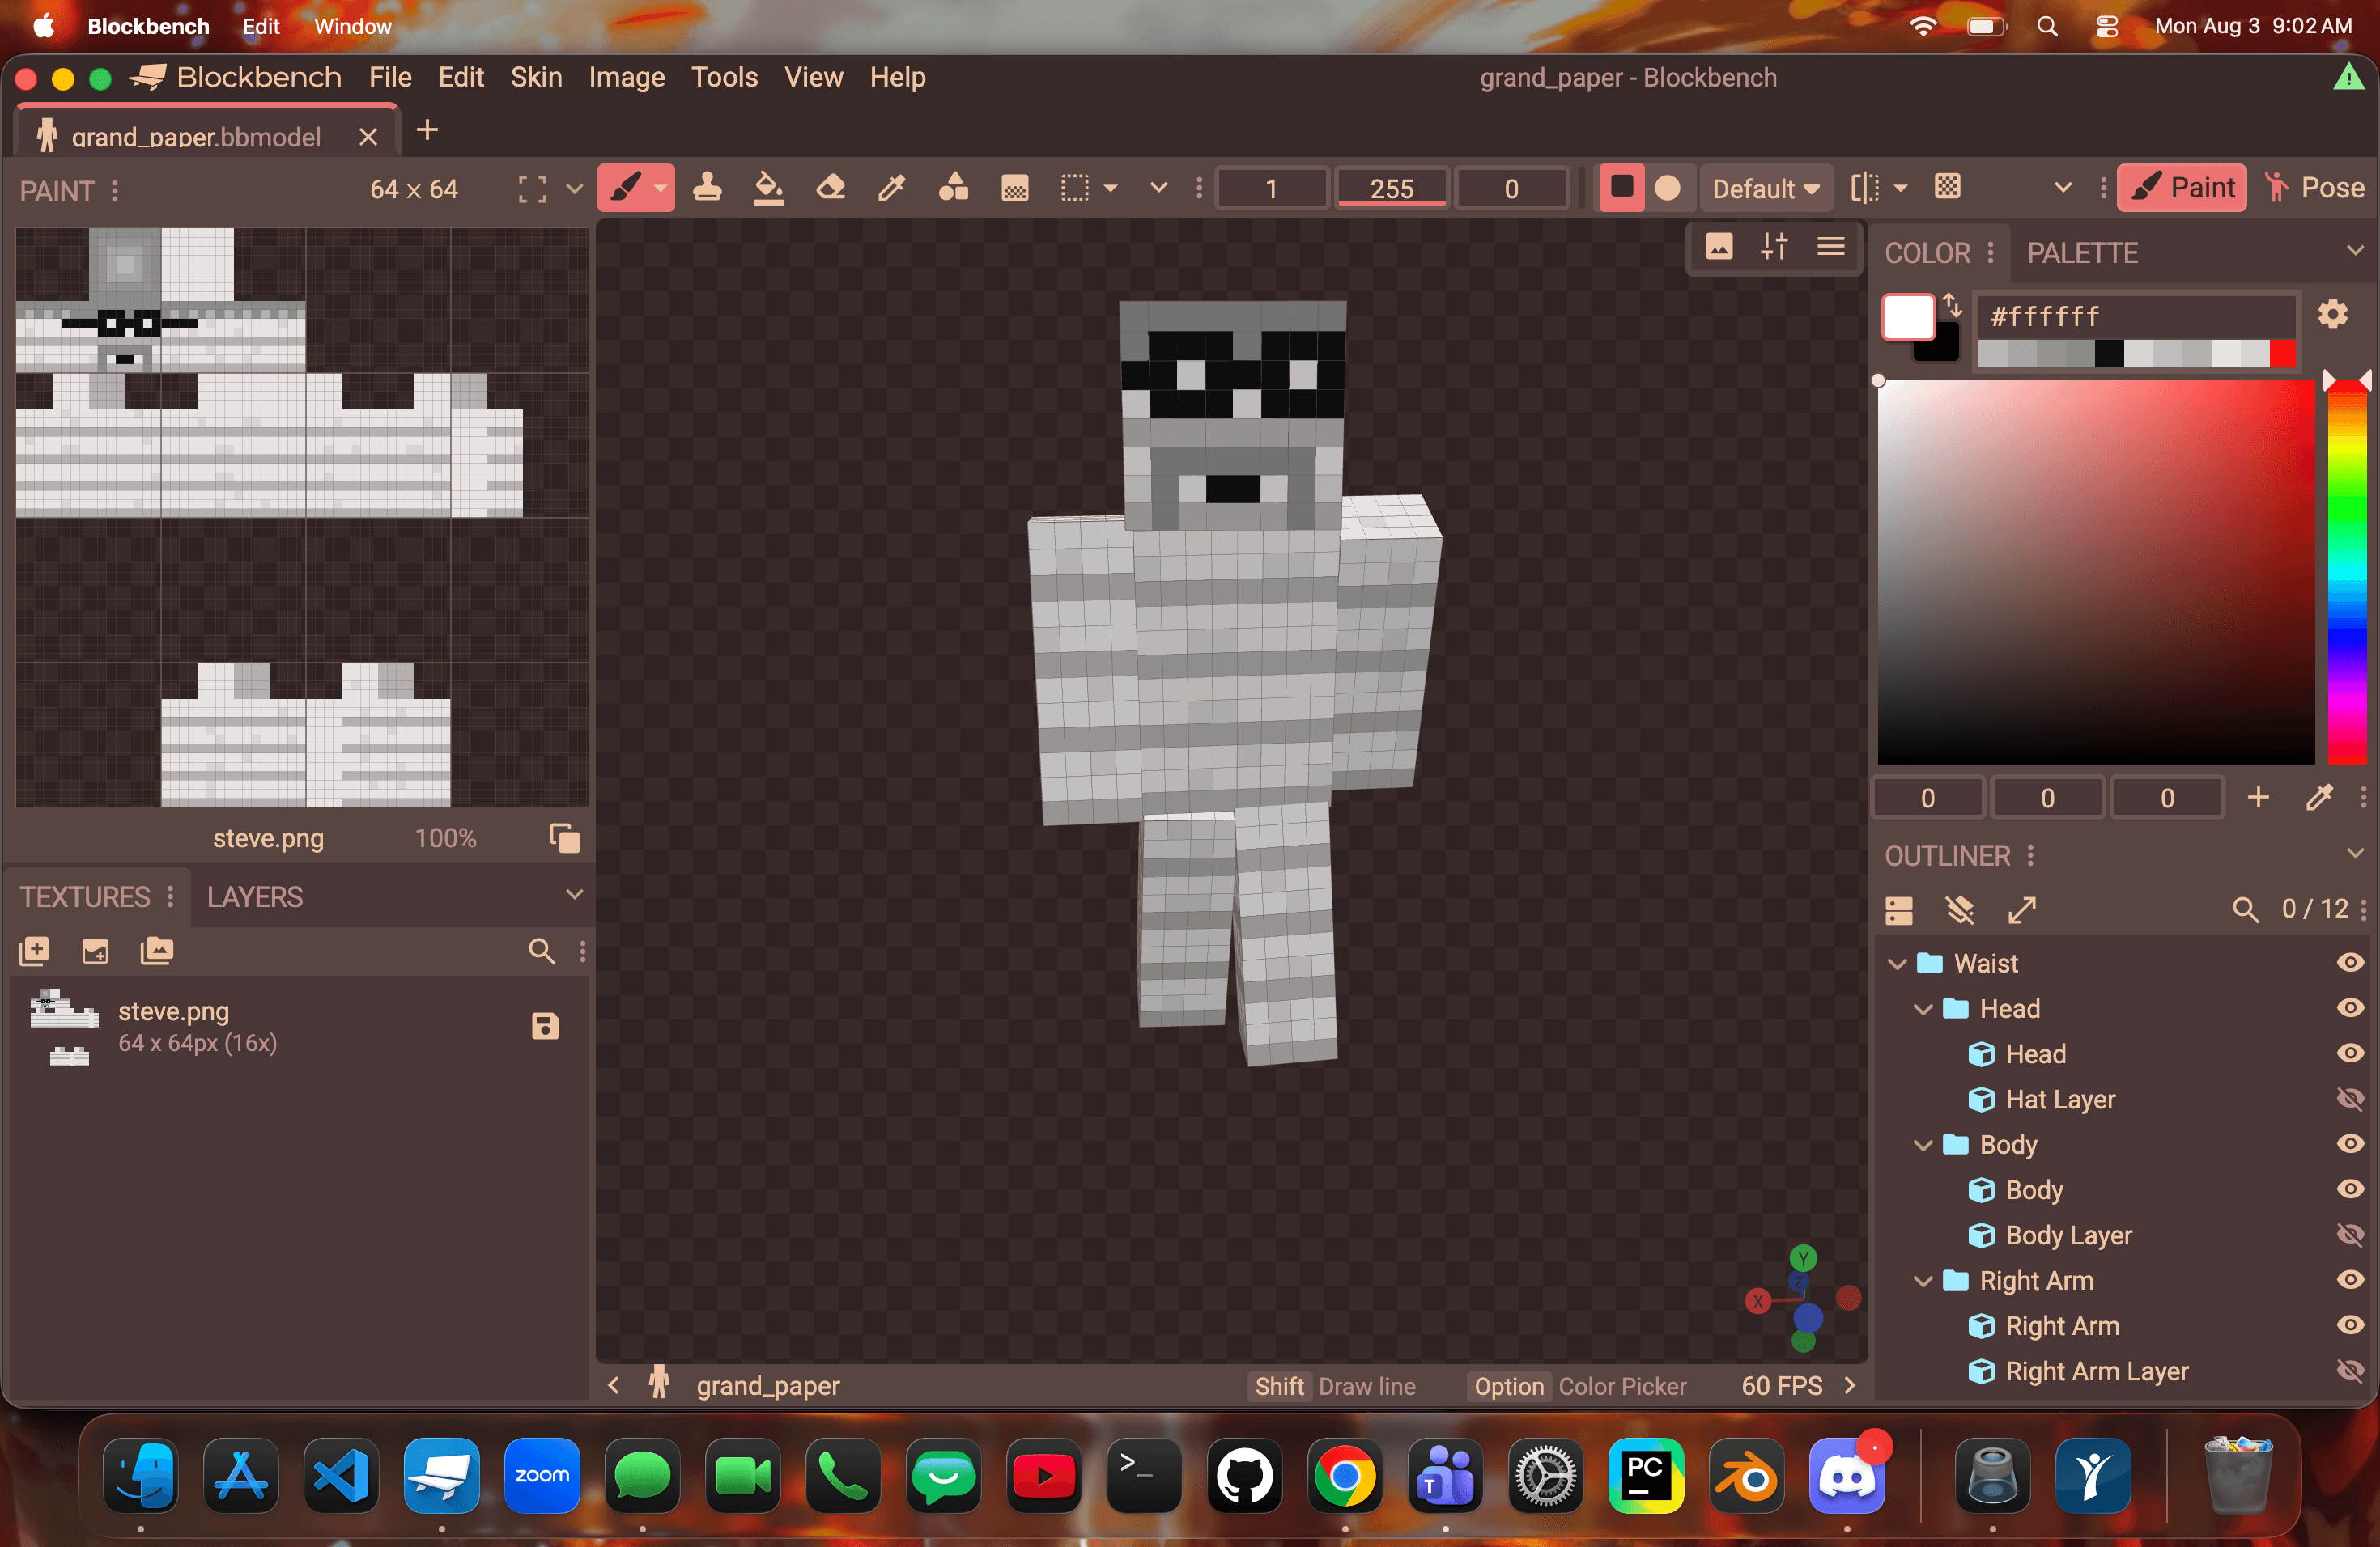Open the Tools menu

pyautogui.click(x=724, y=77)
